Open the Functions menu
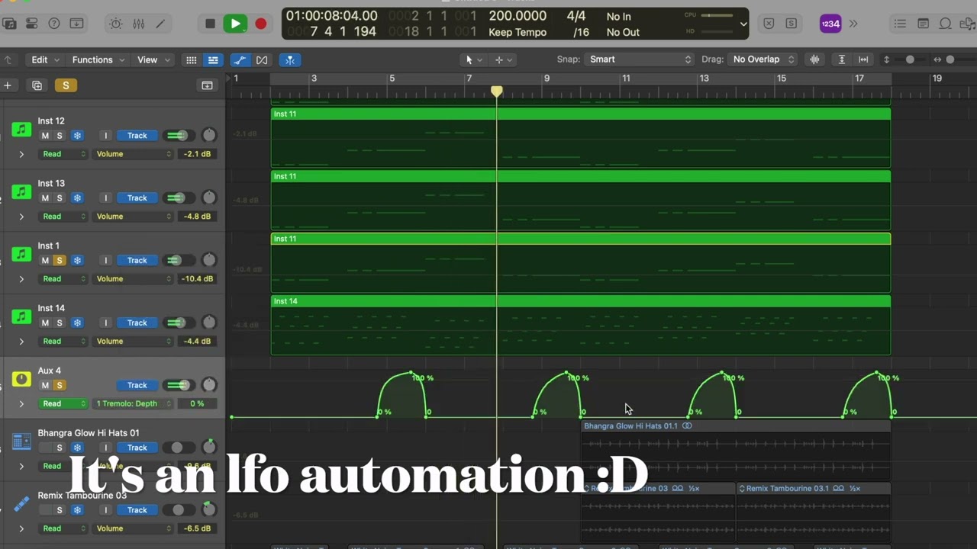Image resolution: width=977 pixels, height=549 pixels. (x=98, y=59)
